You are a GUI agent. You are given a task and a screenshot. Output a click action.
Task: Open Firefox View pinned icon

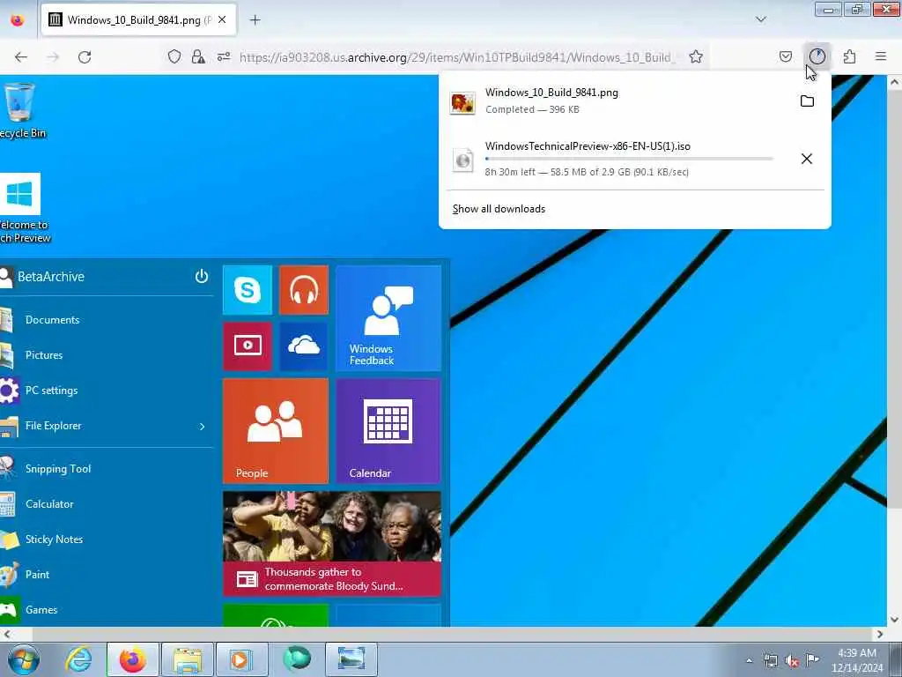coord(18,20)
